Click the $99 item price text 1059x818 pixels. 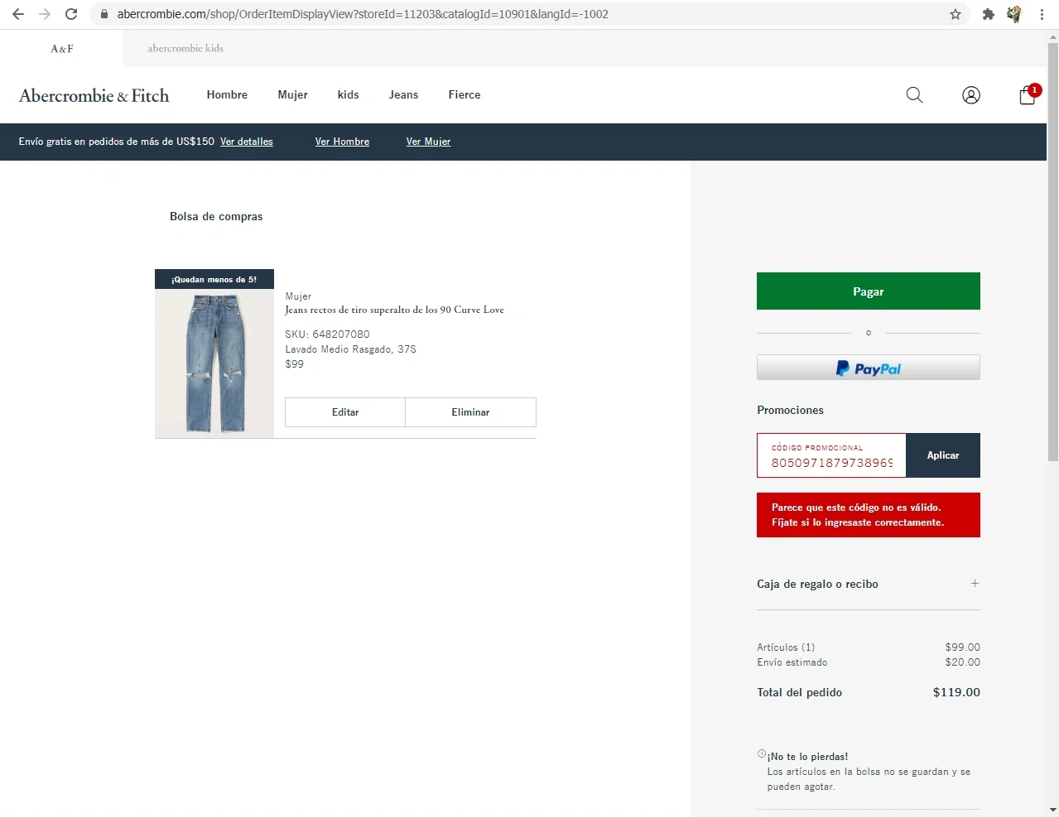(294, 364)
